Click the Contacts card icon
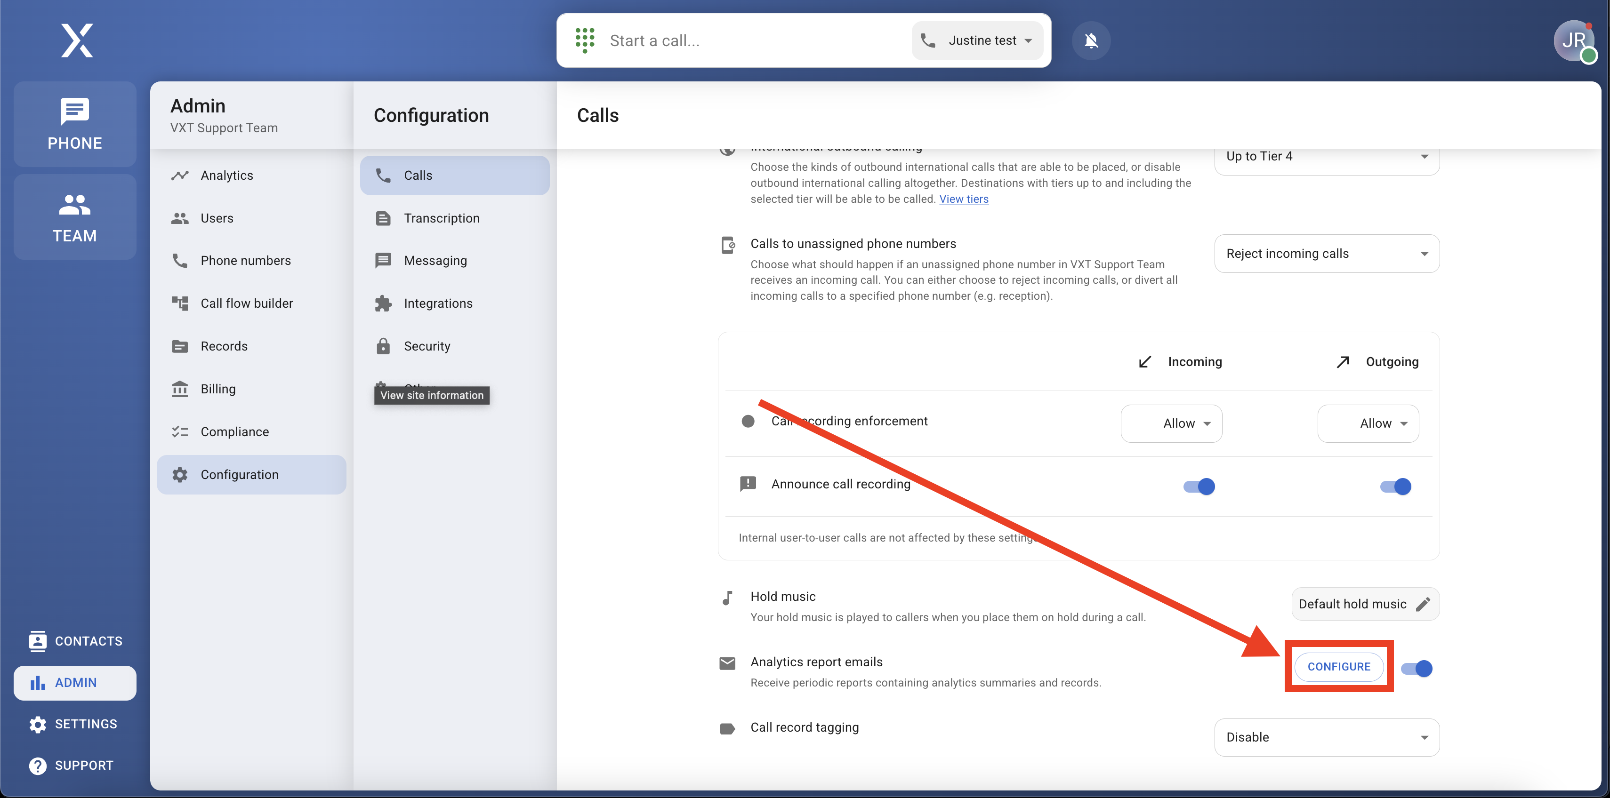Image resolution: width=1610 pixels, height=798 pixels. pos(38,641)
